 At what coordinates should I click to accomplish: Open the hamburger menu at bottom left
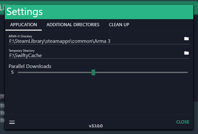coord(12,122)
